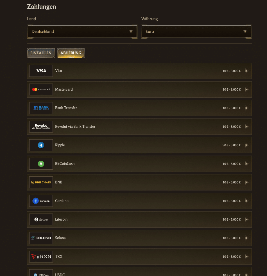Viewport: 267px width, 276px height.
Task: Click the USDC payment row
Action: tap(139, 273)
